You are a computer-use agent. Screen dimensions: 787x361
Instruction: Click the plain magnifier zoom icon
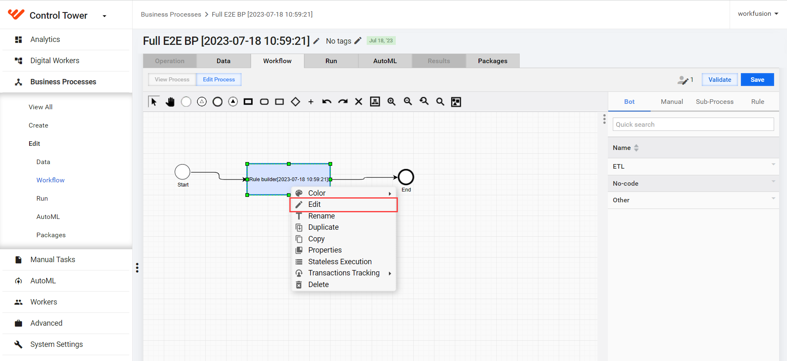tap(440, 102)
